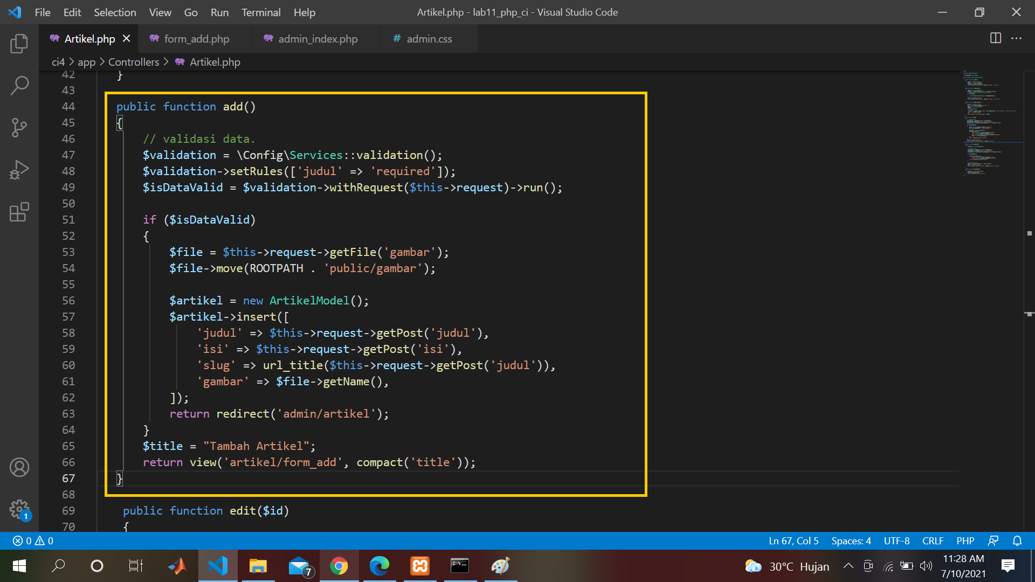The image size is (1035, 582).
Task: Open the notifications bell in status bar
Action: click(1017, 541)
